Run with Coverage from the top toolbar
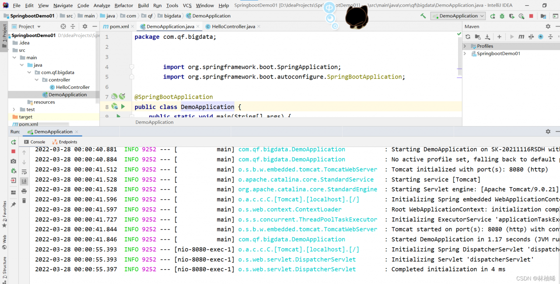 click(x=511, y=16)
